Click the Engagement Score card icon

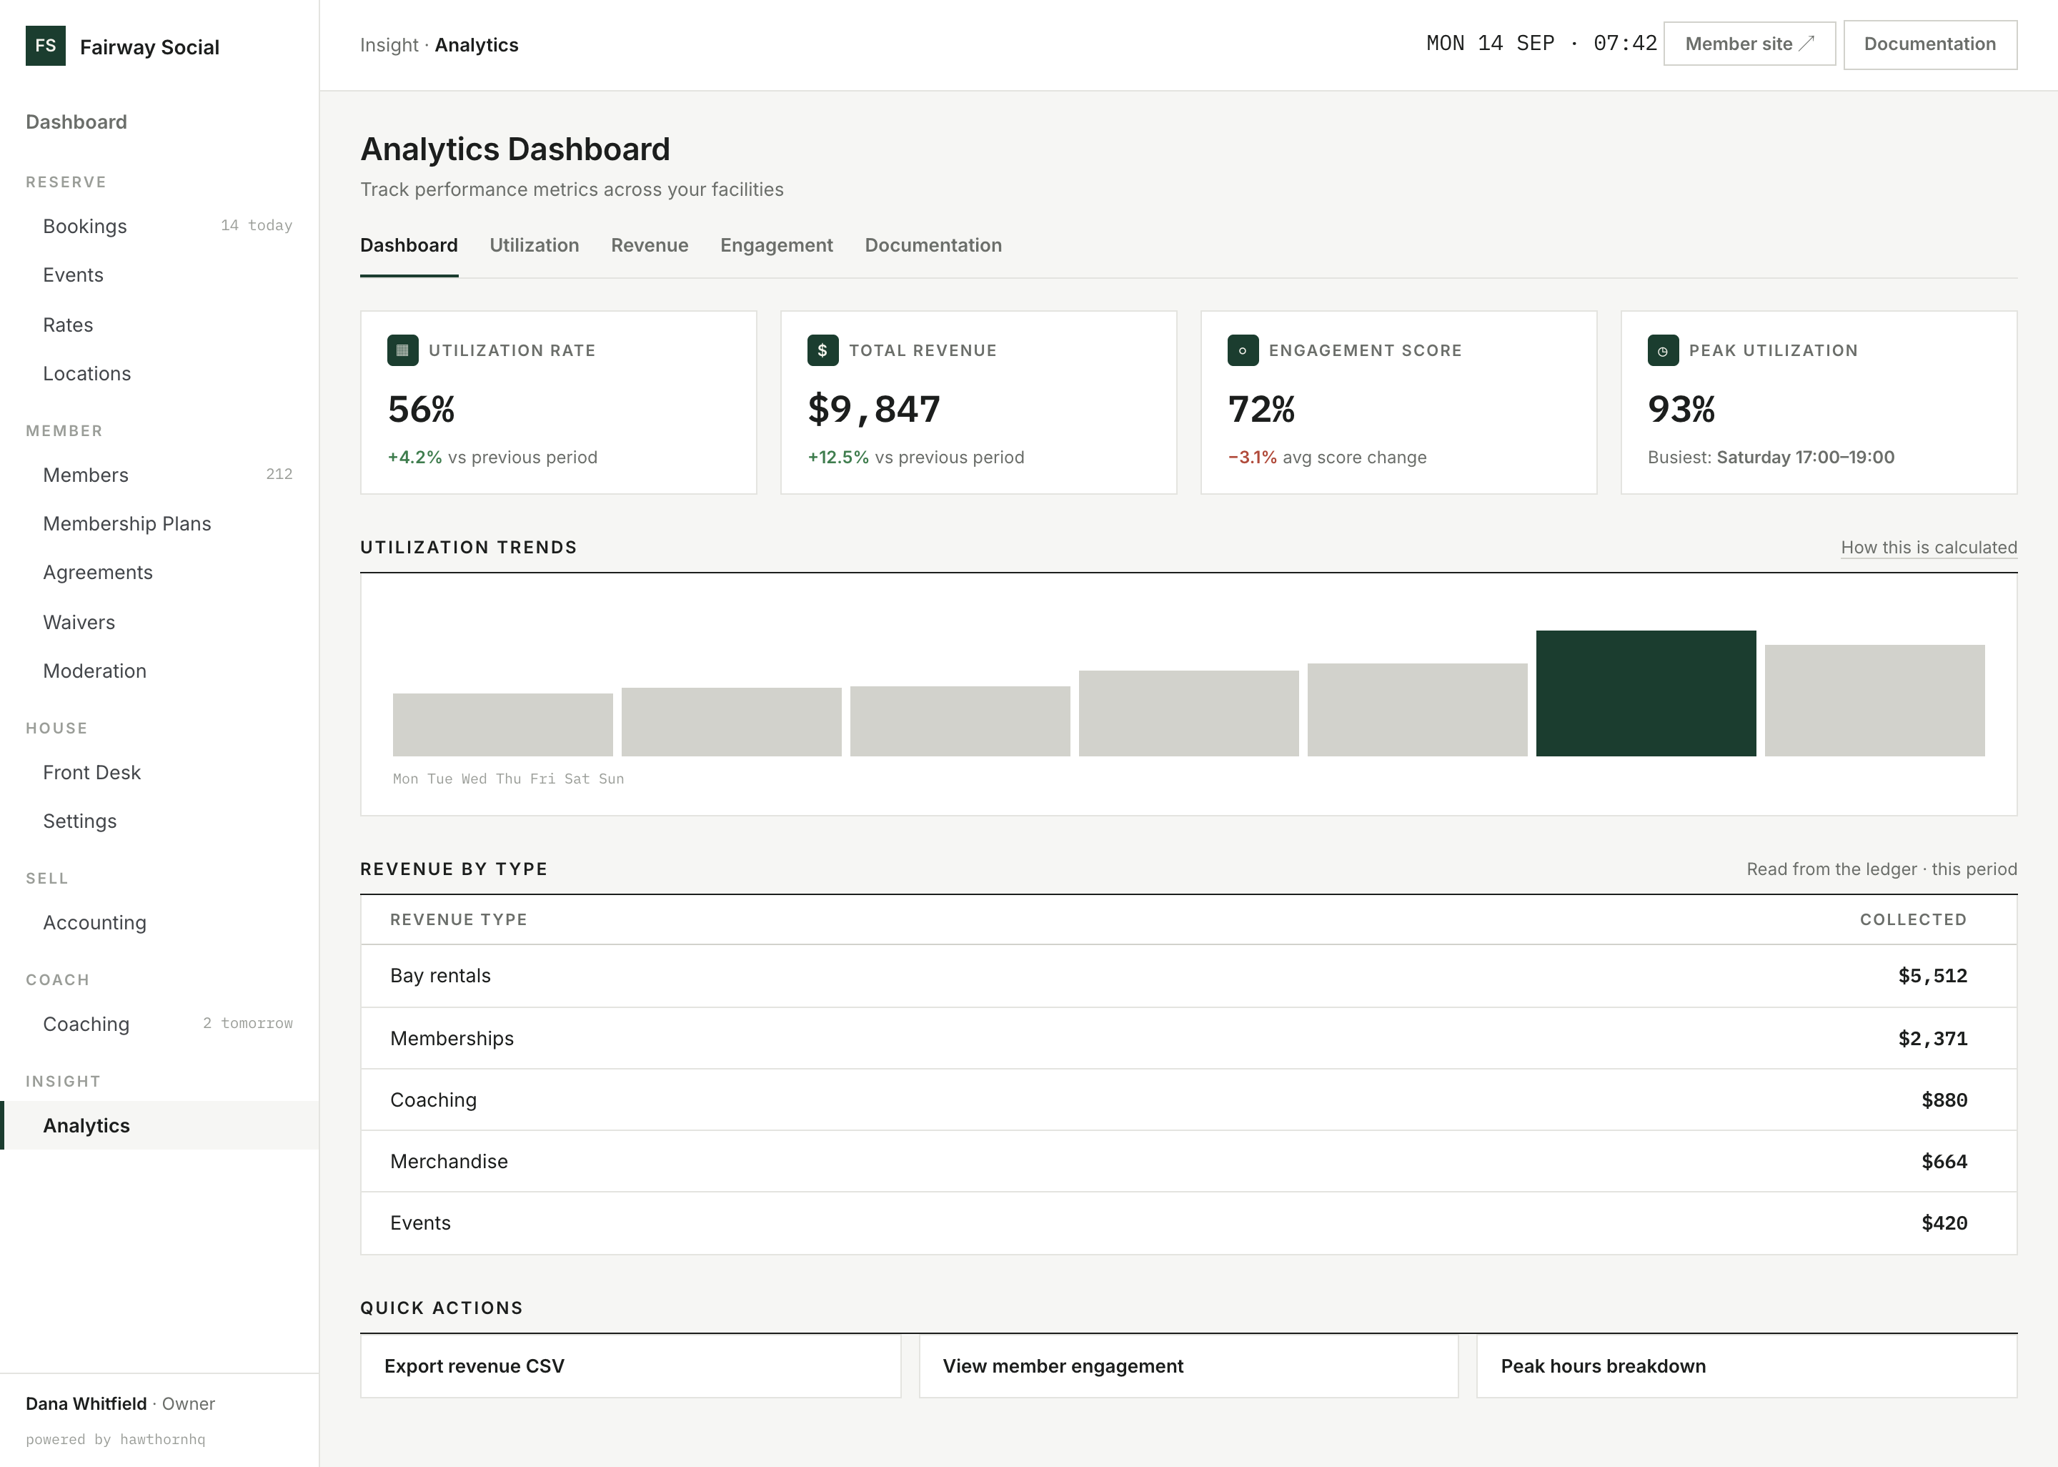click(x=1243, y=350)
